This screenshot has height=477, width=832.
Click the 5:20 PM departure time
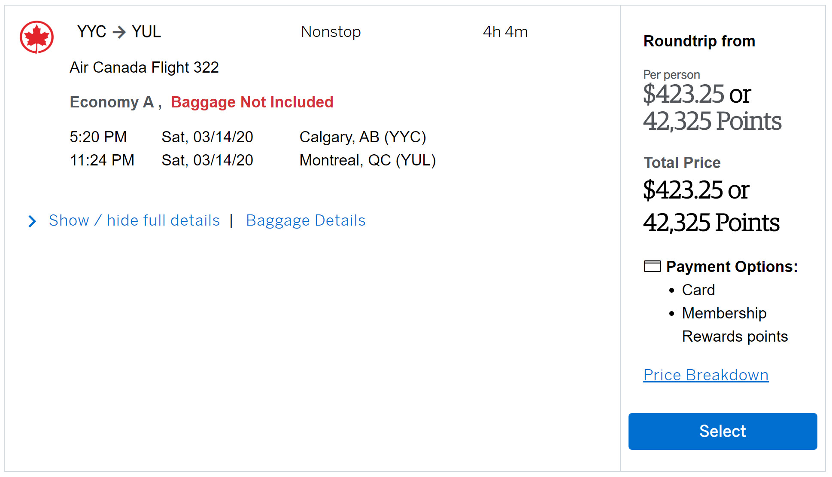98,137
